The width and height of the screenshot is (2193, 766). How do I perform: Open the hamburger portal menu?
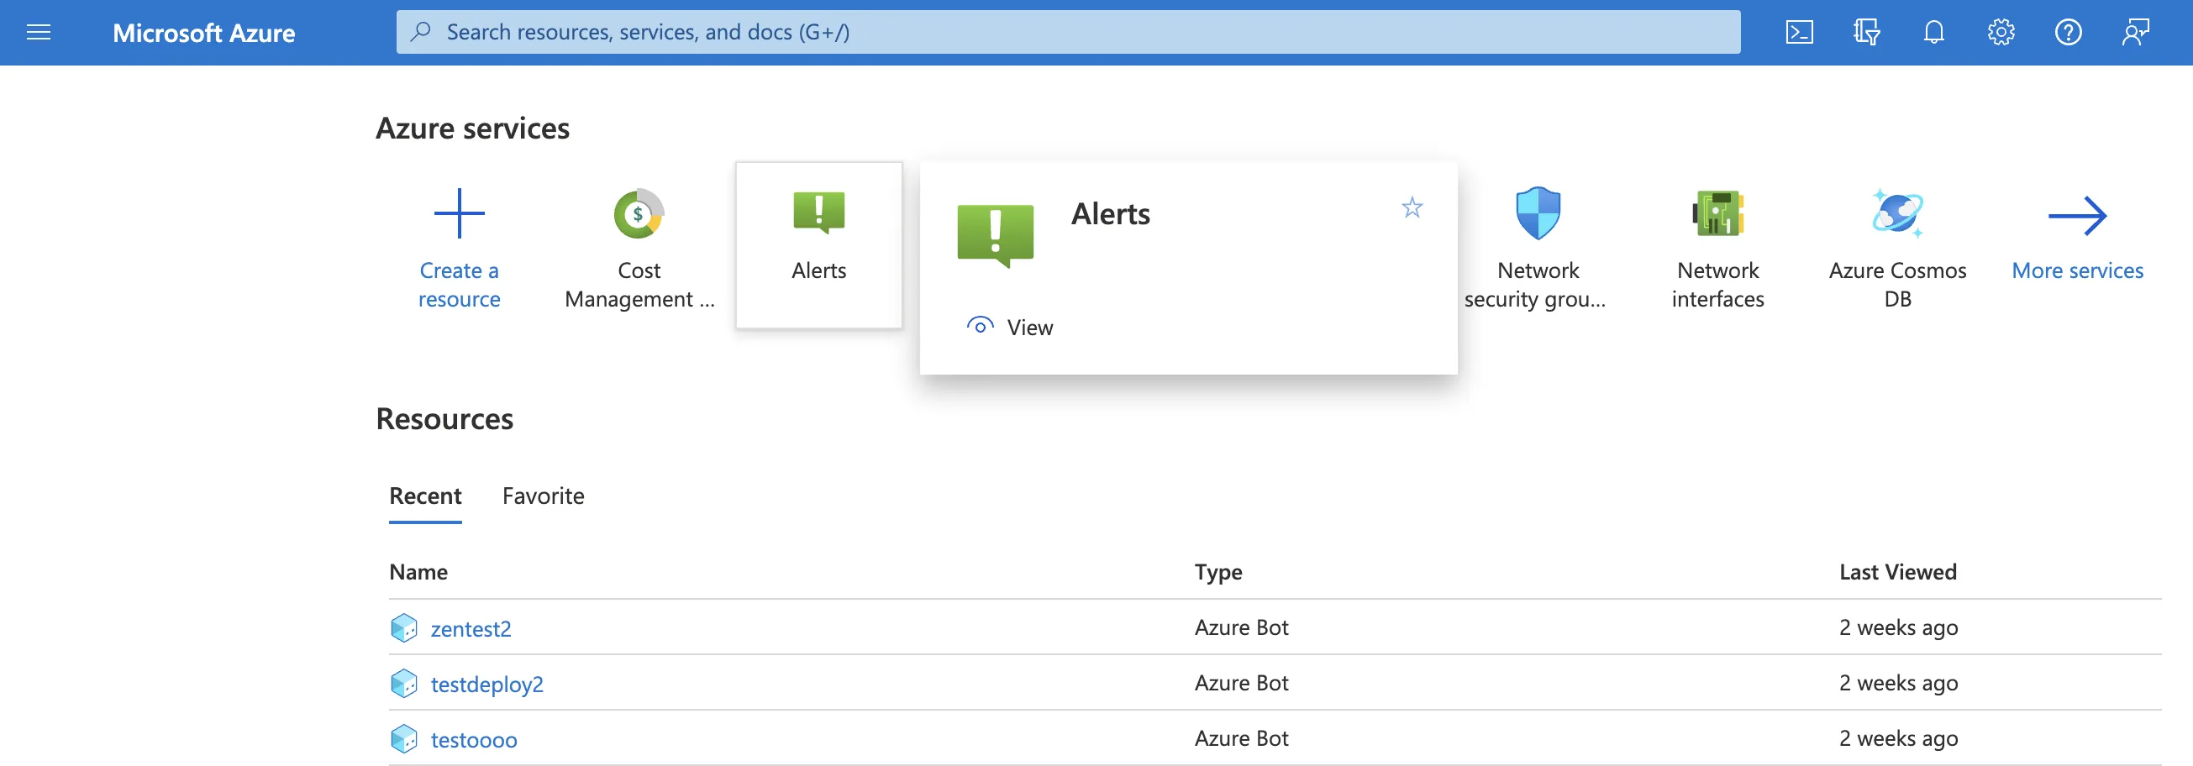(39, 33)
